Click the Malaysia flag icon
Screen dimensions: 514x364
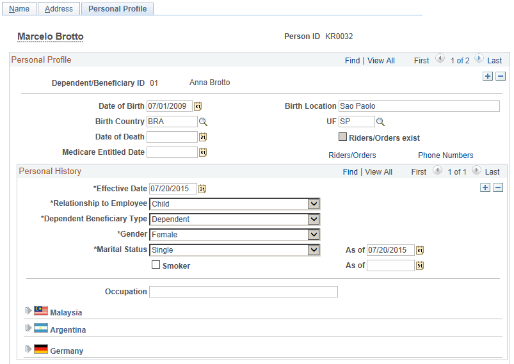(41, 310)
